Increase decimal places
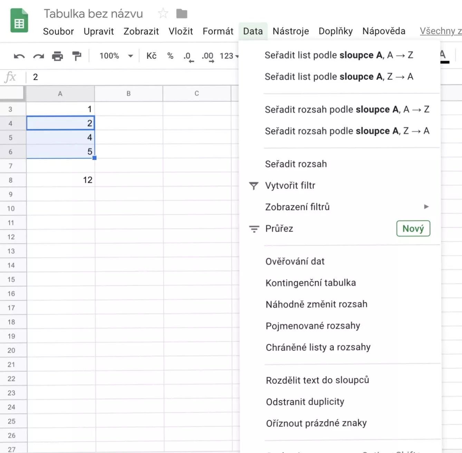The width and height of the screenshot is (462, 453). click(x=208, y=56)
